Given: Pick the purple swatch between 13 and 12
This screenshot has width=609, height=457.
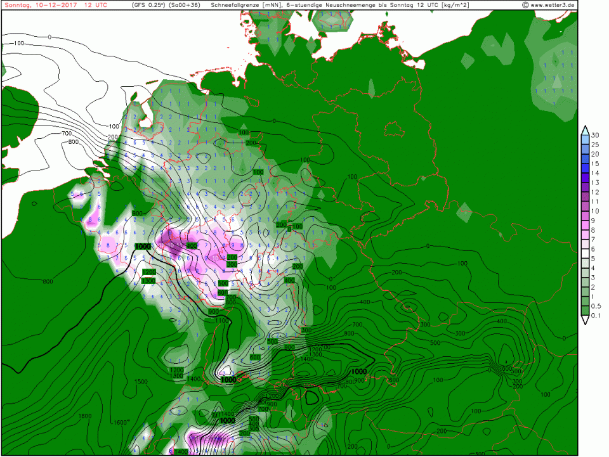Looking at the screenshot, I should point(584,187).
